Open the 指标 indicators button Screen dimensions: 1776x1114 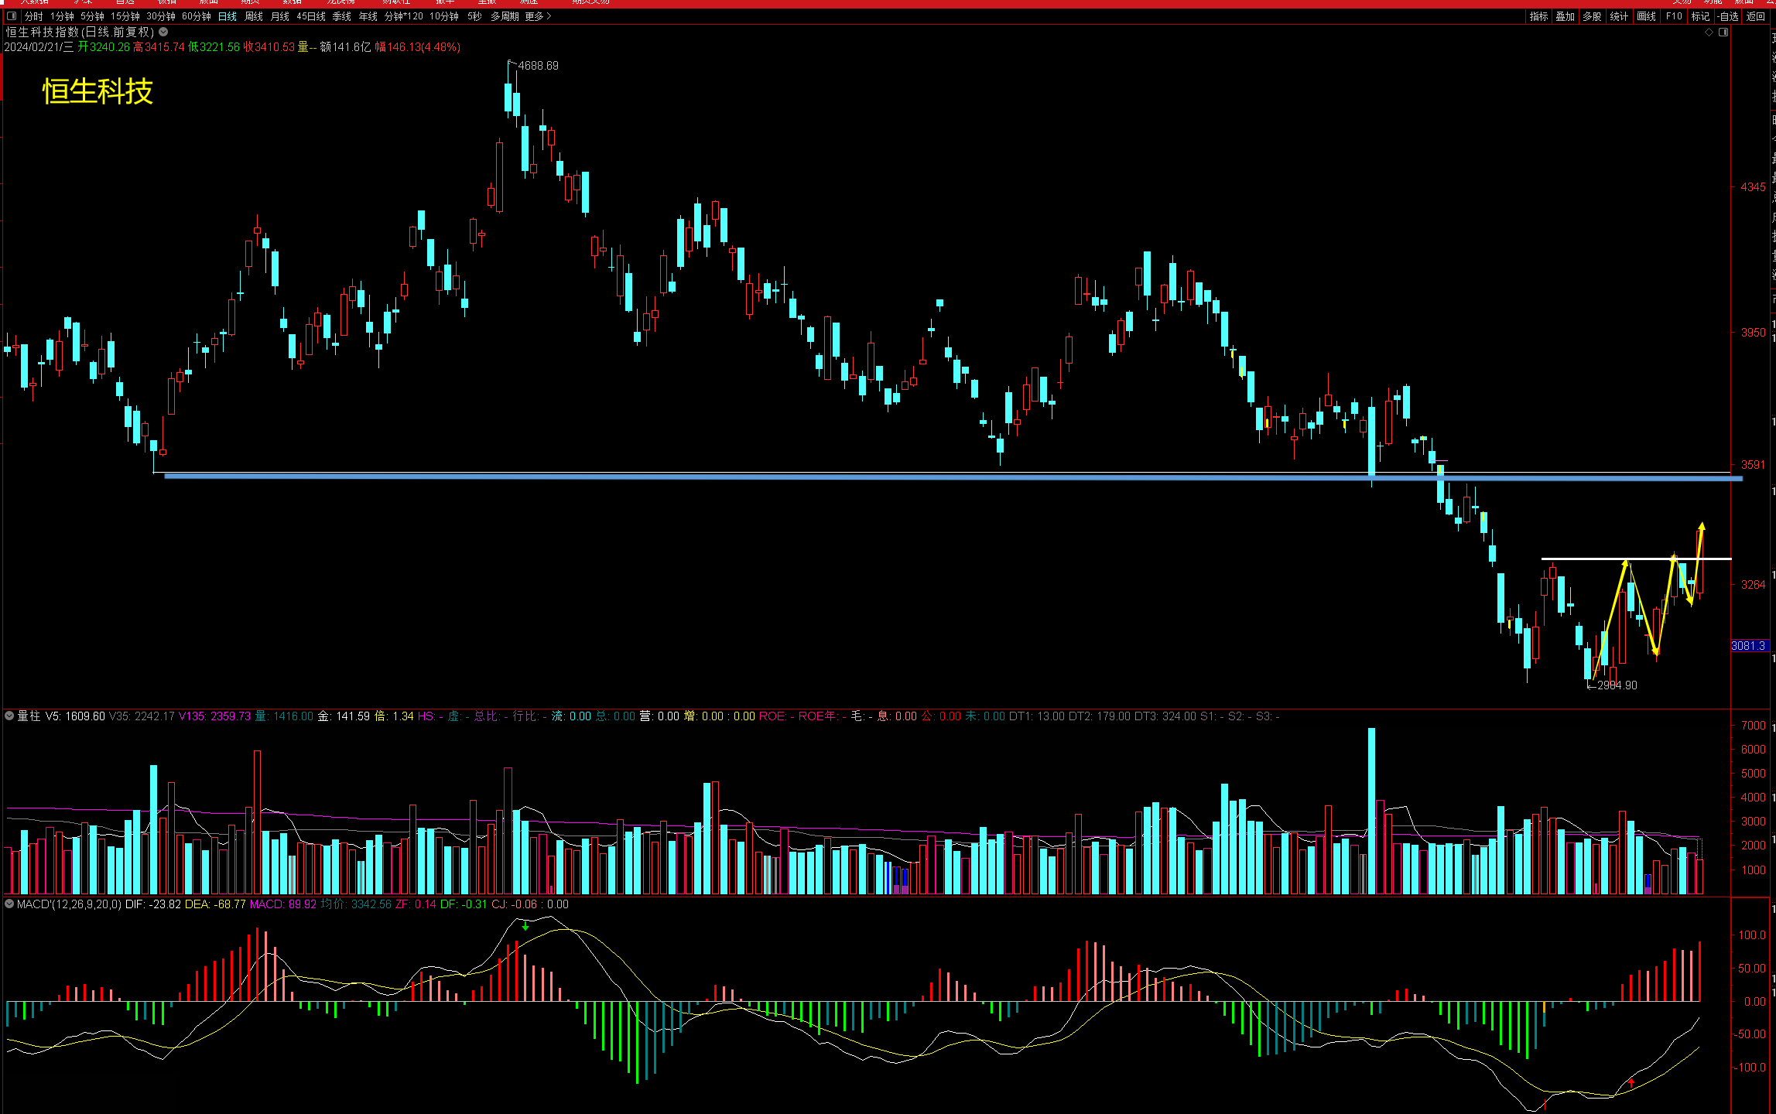coord(1538,16)
